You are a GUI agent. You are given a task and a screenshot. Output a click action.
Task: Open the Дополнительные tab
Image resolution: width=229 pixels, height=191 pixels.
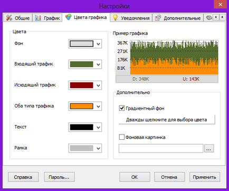(x=178, y=18)
